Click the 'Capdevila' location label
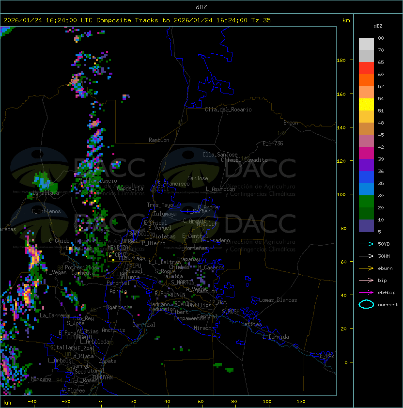The image size is (403, 408). 130,188
